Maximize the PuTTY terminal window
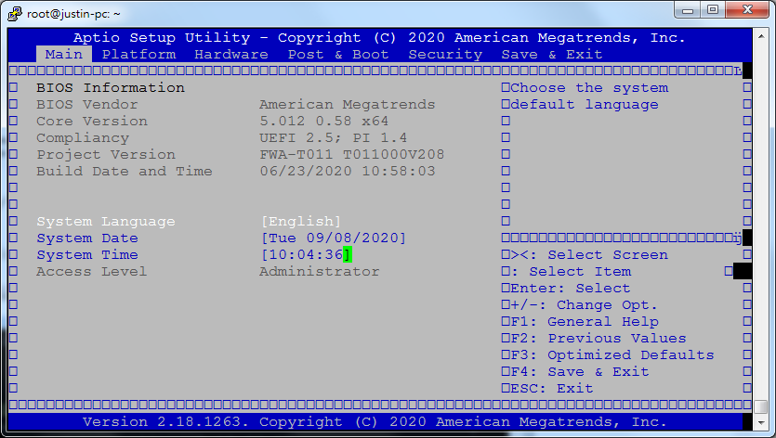 tap(713, 11)
